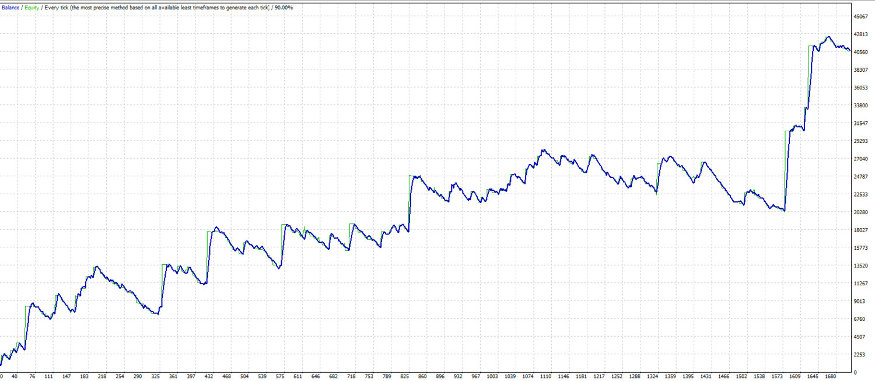
Task: Click the 20280 vertical axis label
Action: tap(861, 212)
